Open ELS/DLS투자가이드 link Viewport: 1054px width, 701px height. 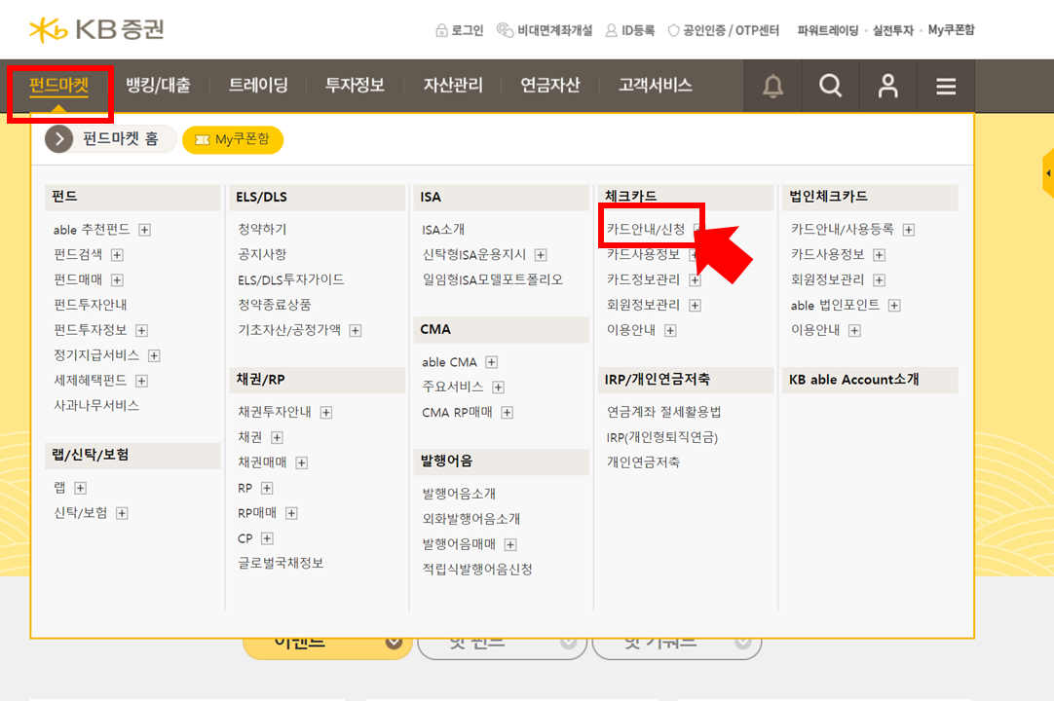tap(291, 279)
